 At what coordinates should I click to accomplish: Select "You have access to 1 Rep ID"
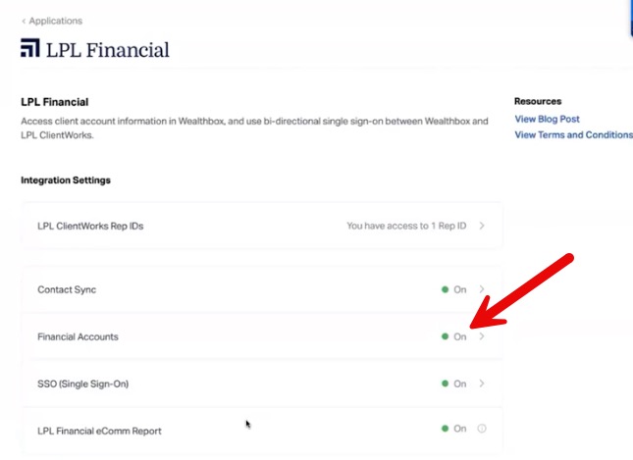point(405,226)
